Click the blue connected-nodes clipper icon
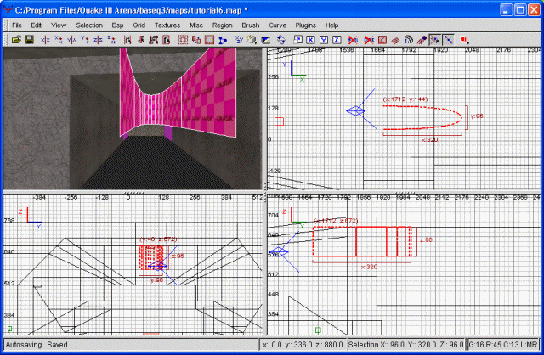This screenshot has width=544, height=355. (223, 40)
